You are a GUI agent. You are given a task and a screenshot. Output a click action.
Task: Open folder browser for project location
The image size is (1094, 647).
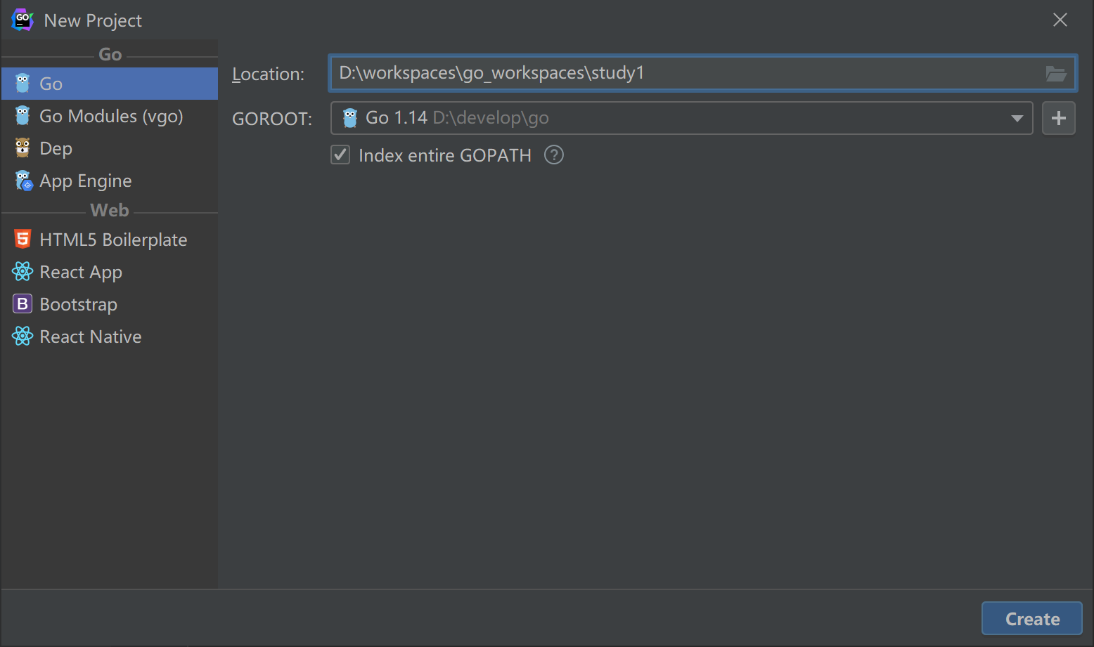(x=1055, y=74)
